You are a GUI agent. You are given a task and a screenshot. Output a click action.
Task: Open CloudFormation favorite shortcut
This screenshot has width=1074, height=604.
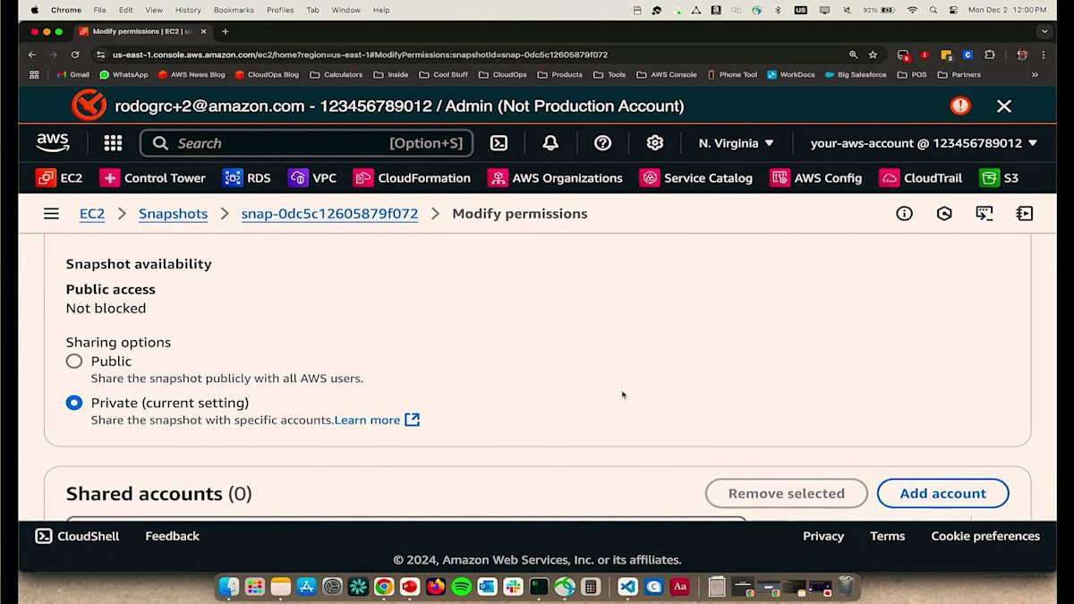[412, 178]
